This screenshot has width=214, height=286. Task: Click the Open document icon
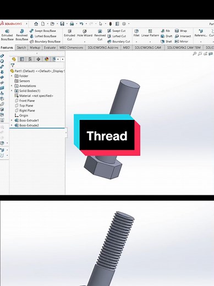(52, 24)
